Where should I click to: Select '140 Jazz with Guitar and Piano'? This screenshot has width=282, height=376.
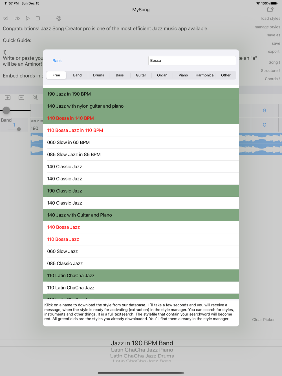click(141, 215)
